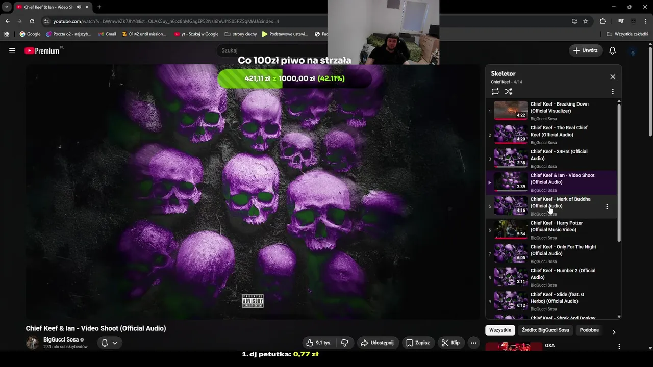Screen dimensions: 653x367
Task: Toggle shuffle playlist in Skeletor panel
Action: 509,92
